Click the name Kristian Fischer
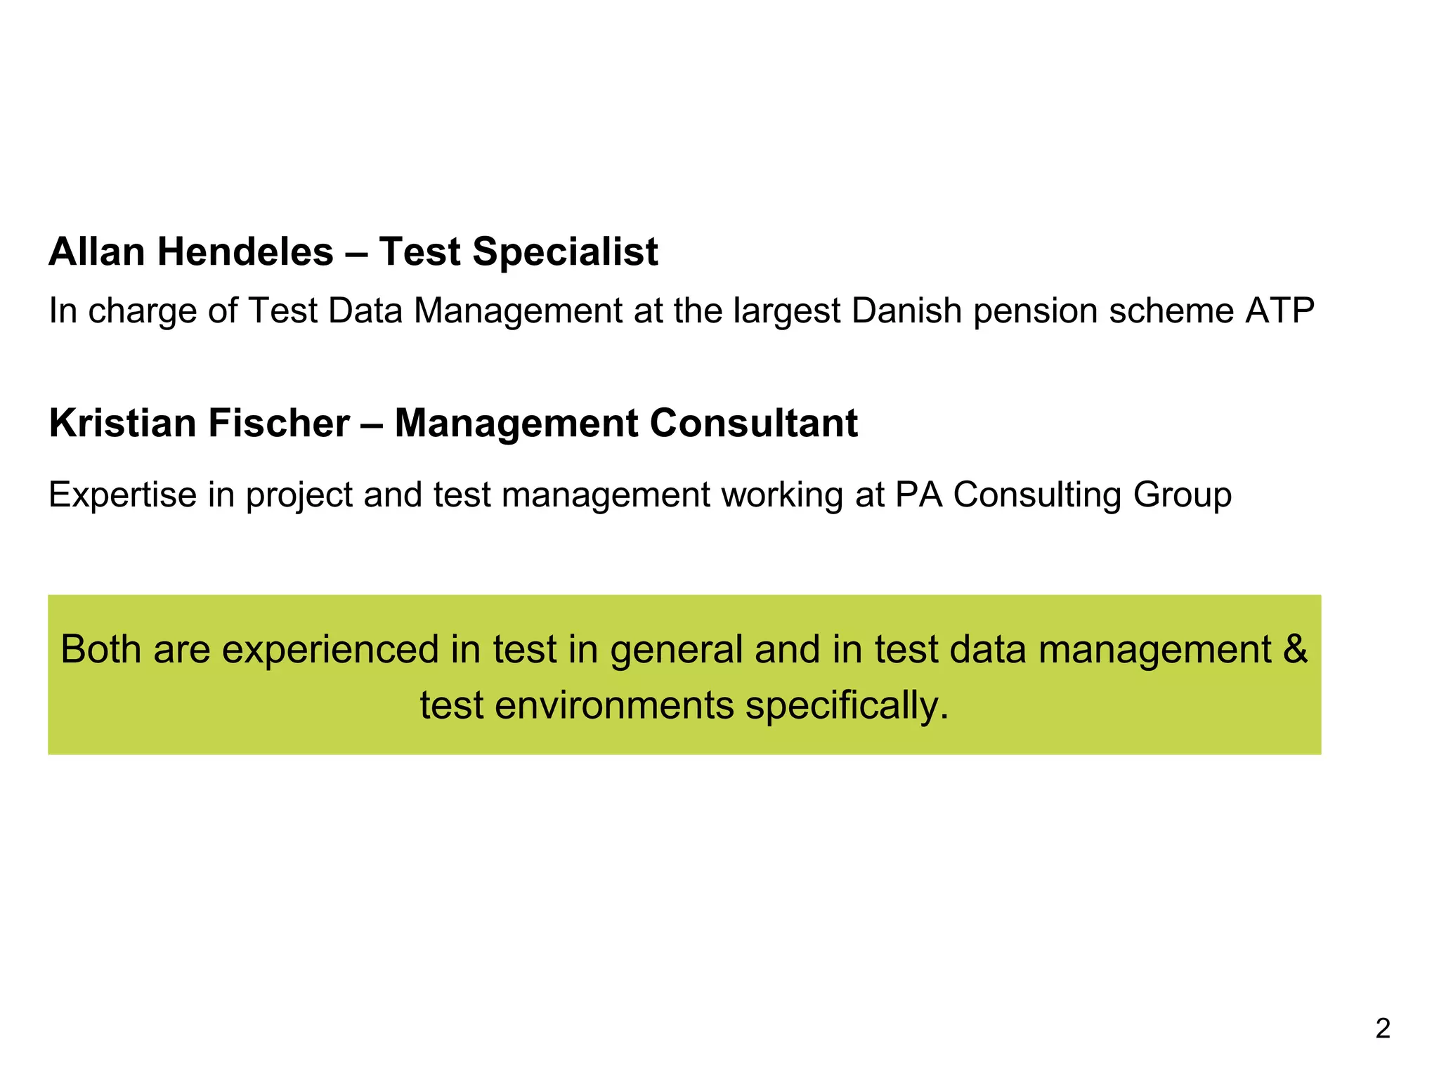The width and height of the screenshot is (1439, 1079). click(199, 423)
